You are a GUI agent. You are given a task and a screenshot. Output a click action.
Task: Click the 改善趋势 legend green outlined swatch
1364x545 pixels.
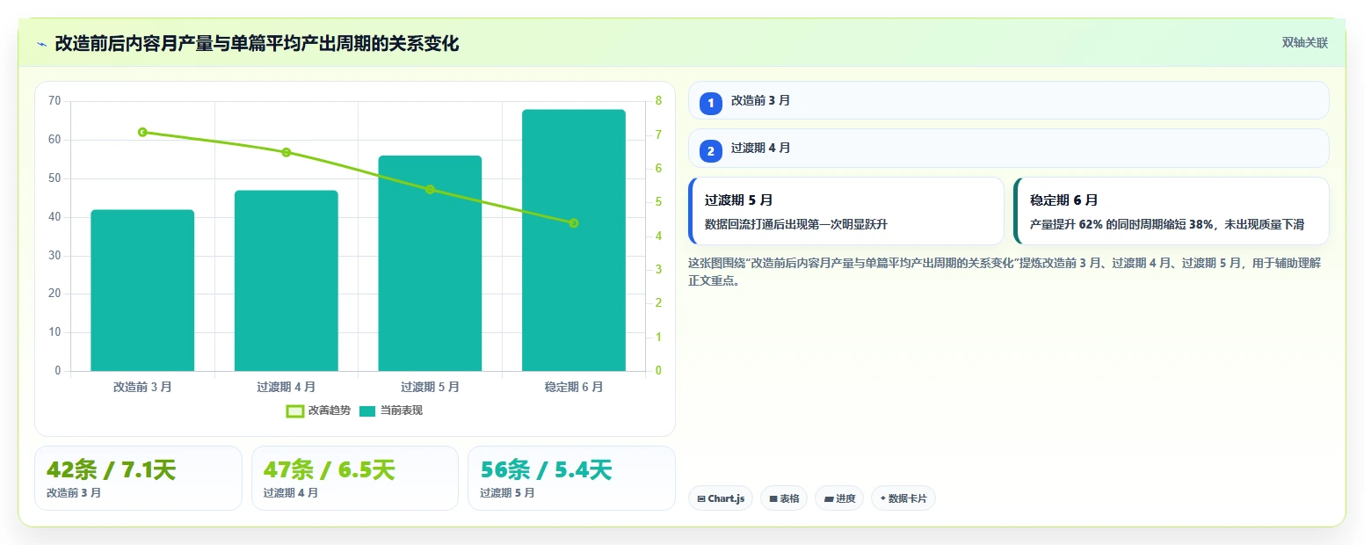[x=295, y=411]
